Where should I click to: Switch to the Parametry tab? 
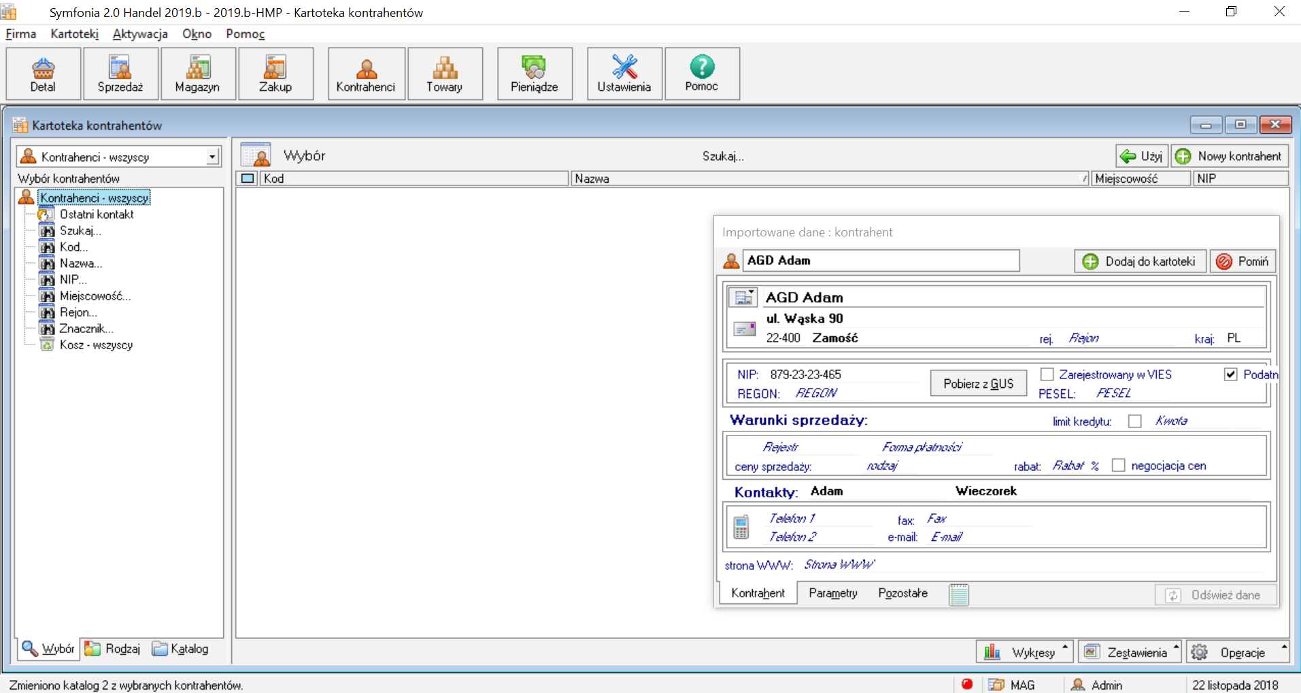[x=833, y=593]
